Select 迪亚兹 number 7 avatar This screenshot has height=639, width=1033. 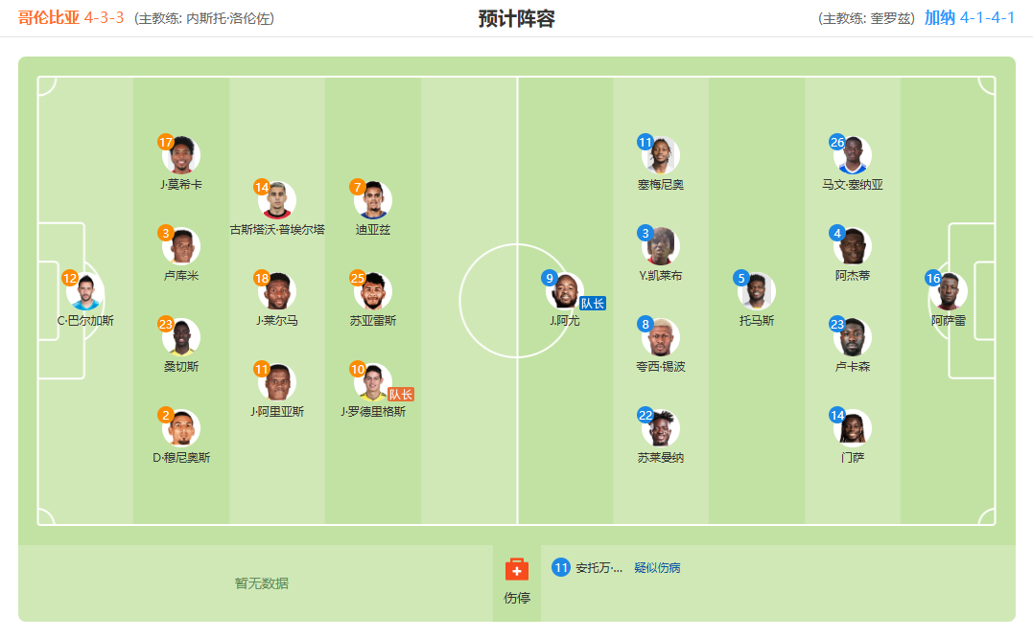coord(373,200)
